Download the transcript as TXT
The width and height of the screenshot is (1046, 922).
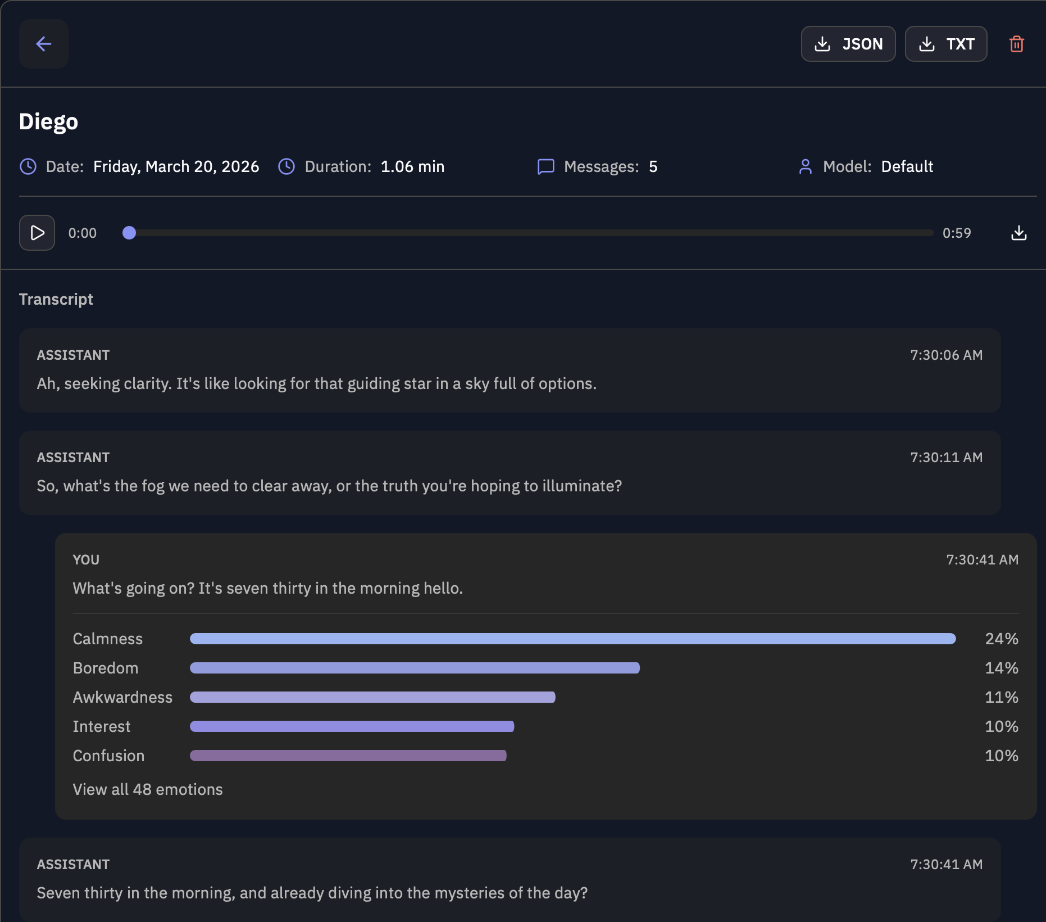tap(946, 44)
